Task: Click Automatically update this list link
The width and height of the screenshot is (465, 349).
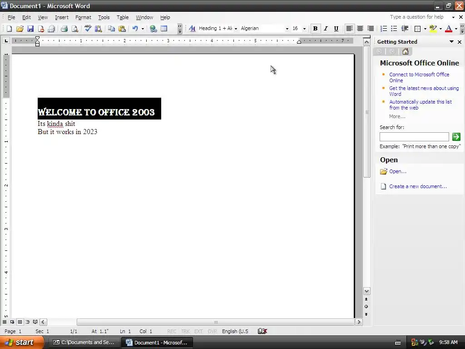Action: point(420,105)
